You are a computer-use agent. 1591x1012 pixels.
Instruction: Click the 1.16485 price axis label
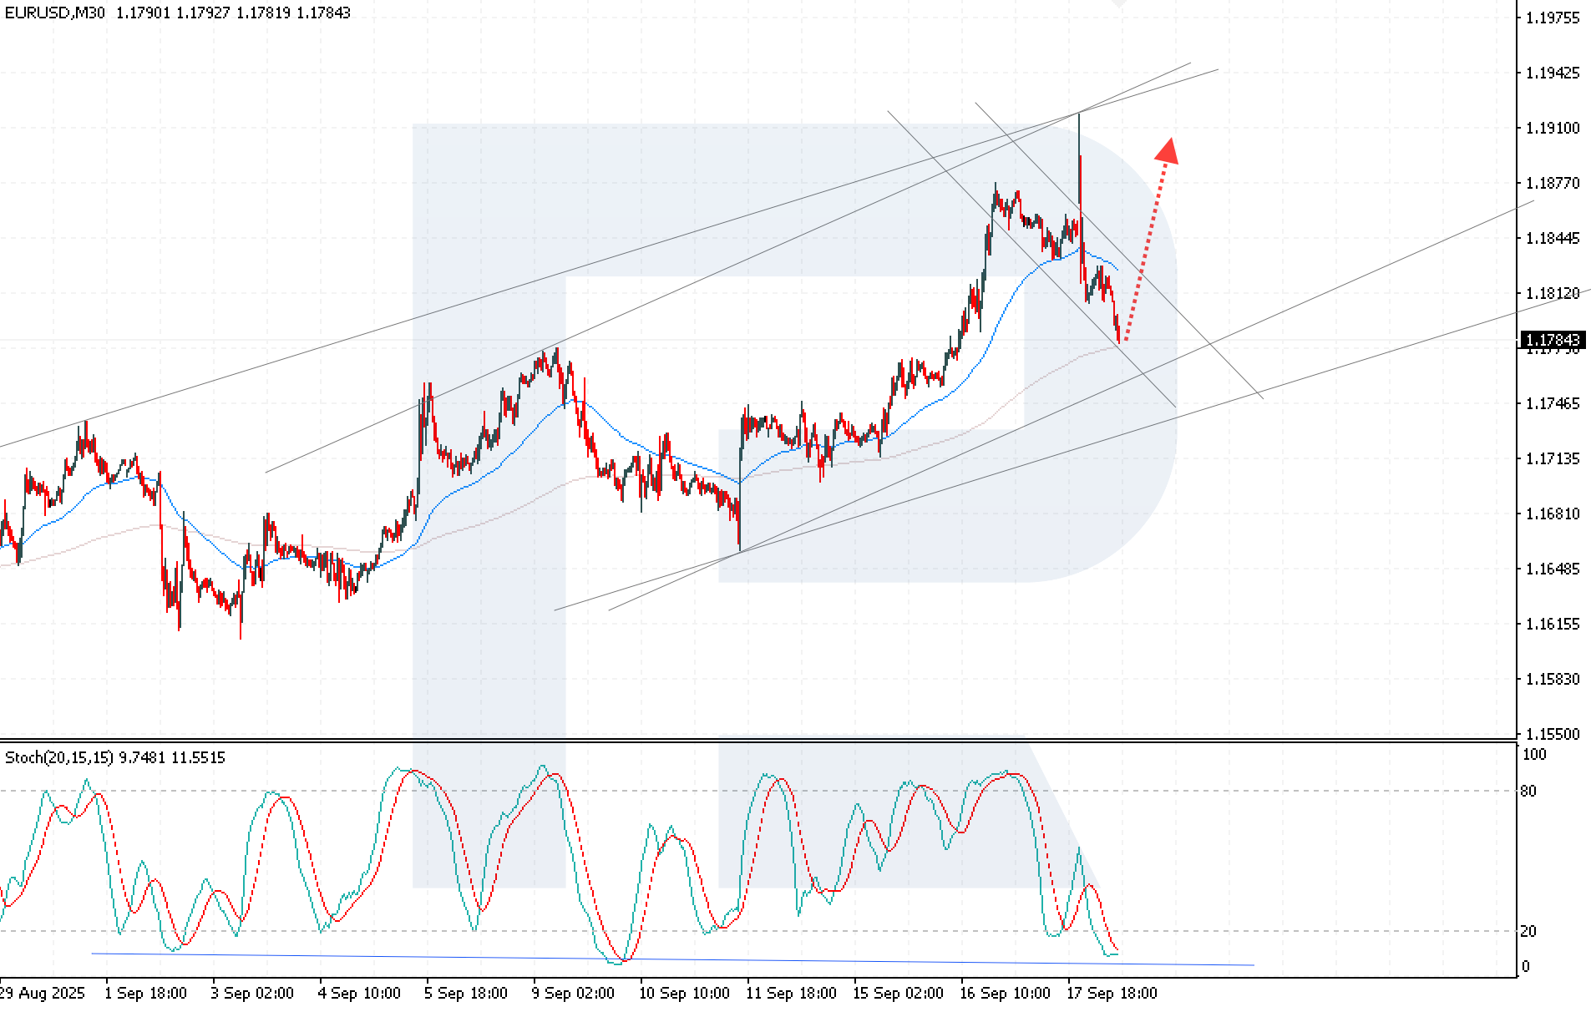coord(1553,569)
